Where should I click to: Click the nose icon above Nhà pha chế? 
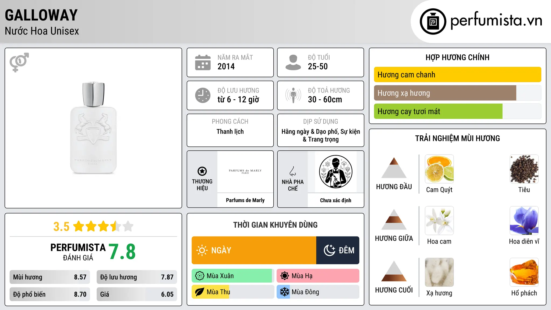pos(293,171)
